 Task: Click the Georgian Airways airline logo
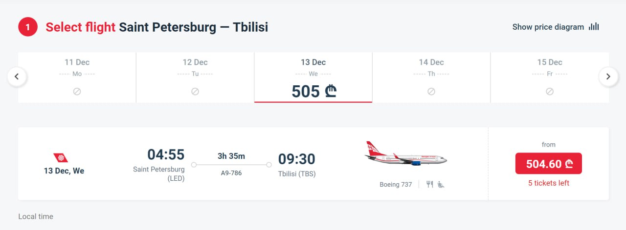coord(61,157)
